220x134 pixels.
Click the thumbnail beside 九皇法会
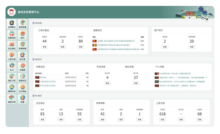click(37, 81)
